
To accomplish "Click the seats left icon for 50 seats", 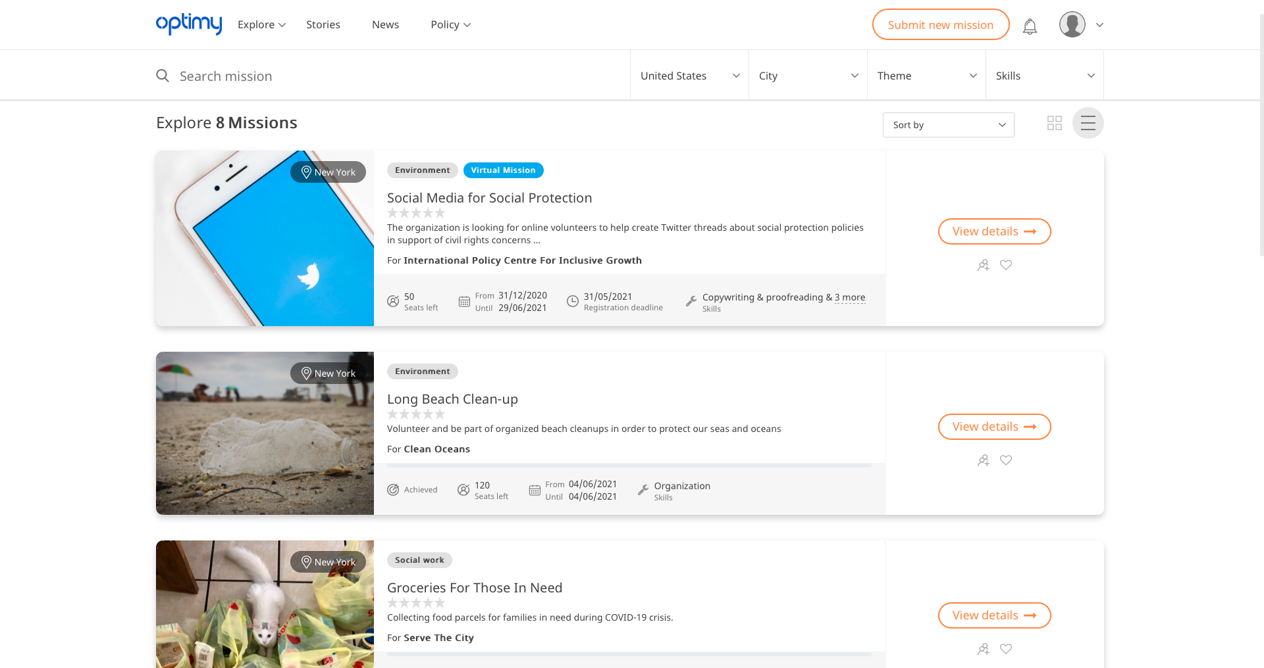I will (393, 301).
